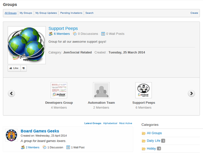Open the All Groups category folder icon
This screenshot has height=153, width=203.
pyautogui.click(x=144, y=133)
